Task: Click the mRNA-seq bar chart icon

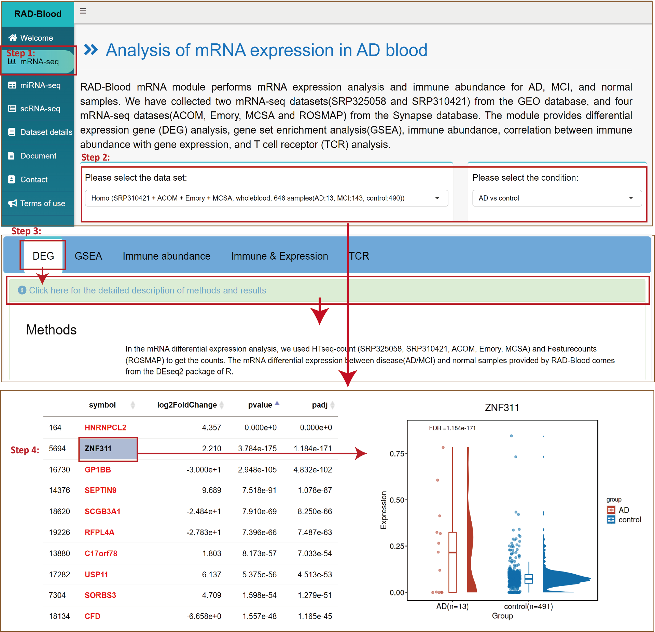Action: coord(12,61)
